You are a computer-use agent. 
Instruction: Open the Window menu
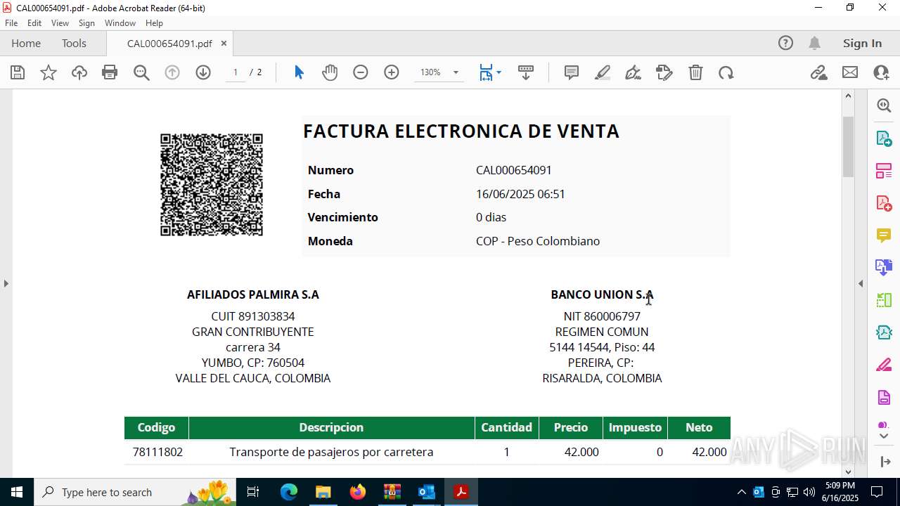tap(120, 23)
